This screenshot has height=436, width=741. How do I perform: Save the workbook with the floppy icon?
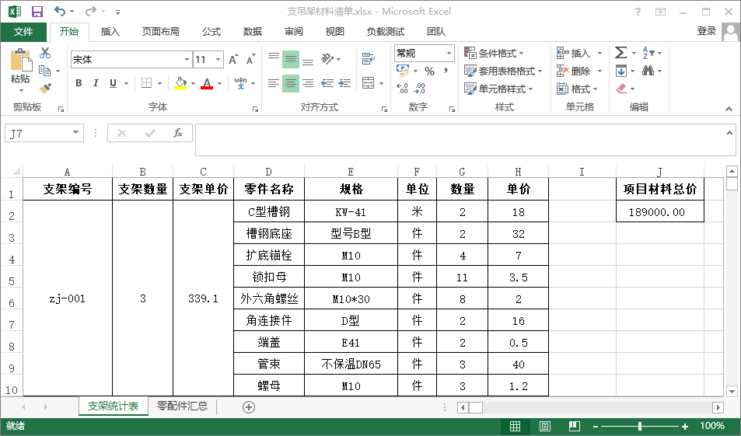[37, 12]
